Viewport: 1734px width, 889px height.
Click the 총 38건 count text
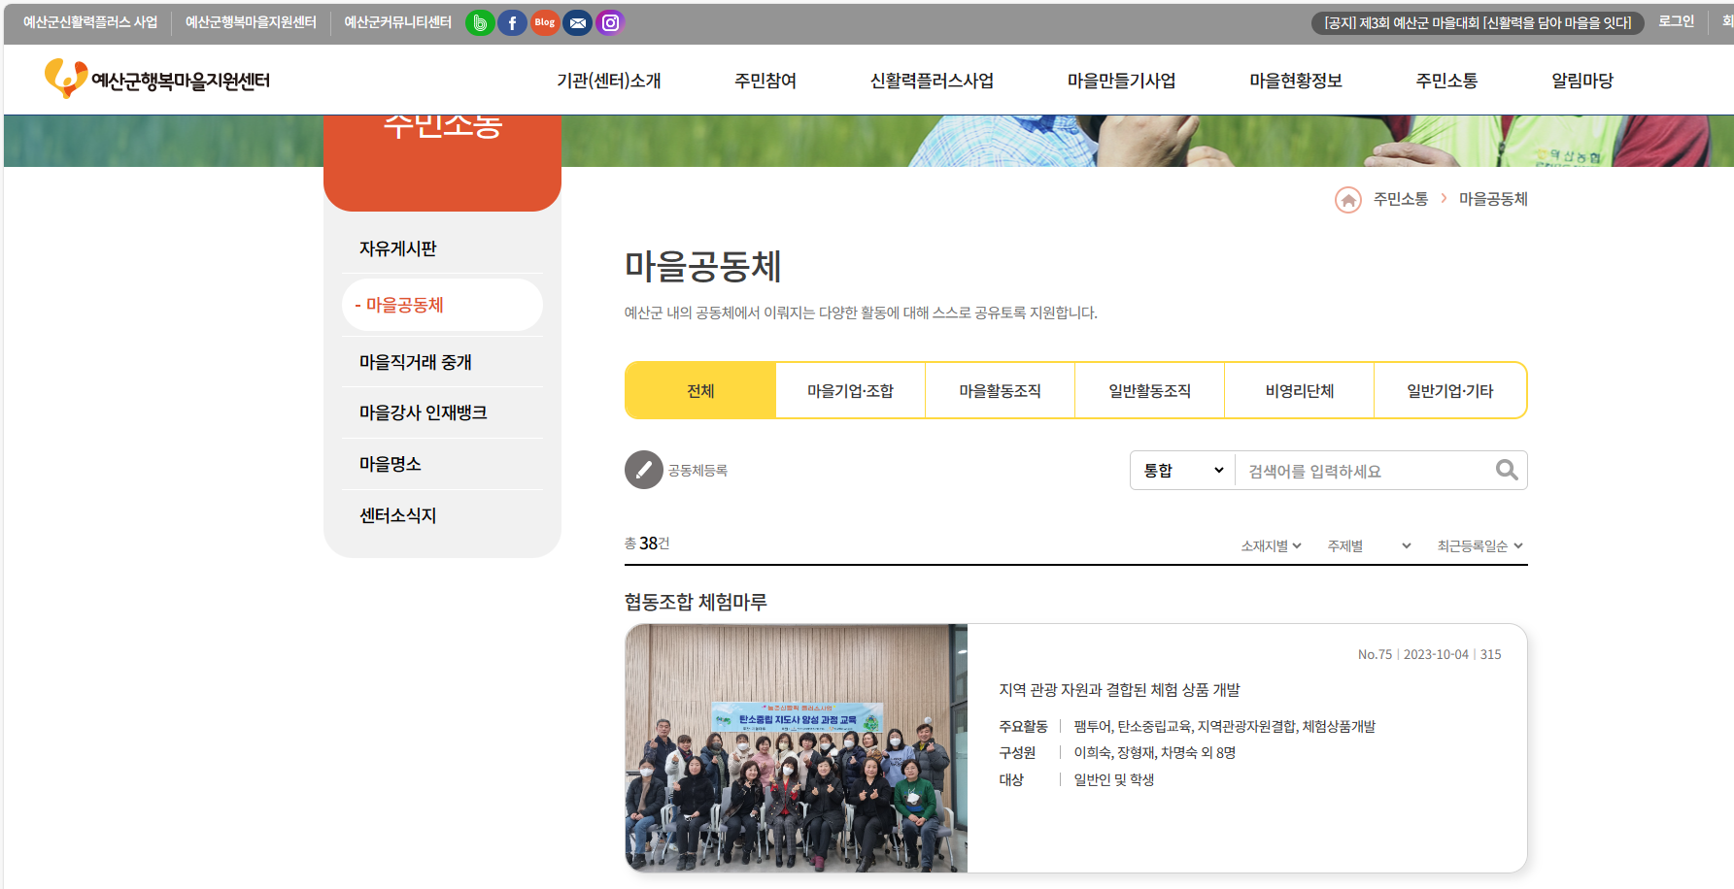647,543
